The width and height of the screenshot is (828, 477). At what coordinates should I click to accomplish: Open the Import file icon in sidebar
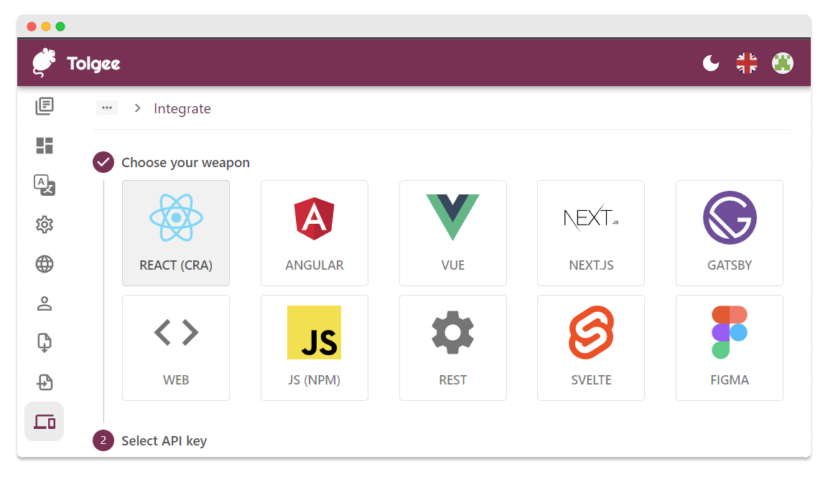(45, 343)
